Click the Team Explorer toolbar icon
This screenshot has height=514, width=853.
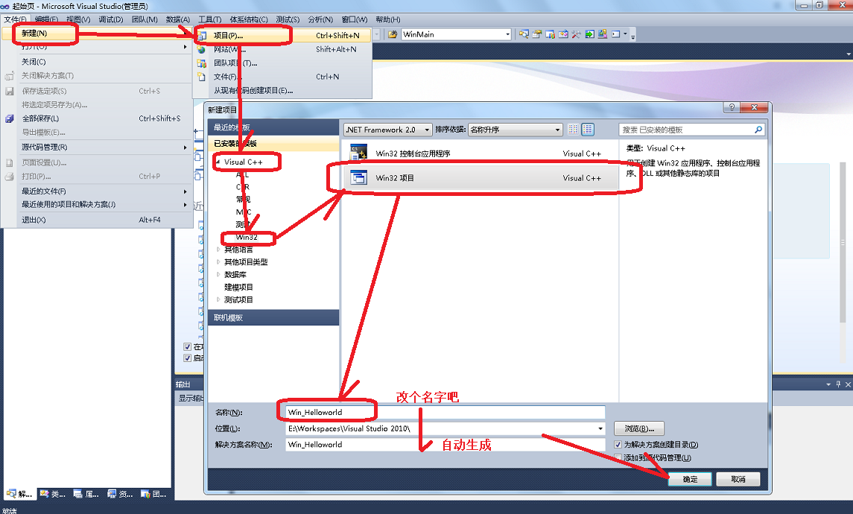coord(550,34)
